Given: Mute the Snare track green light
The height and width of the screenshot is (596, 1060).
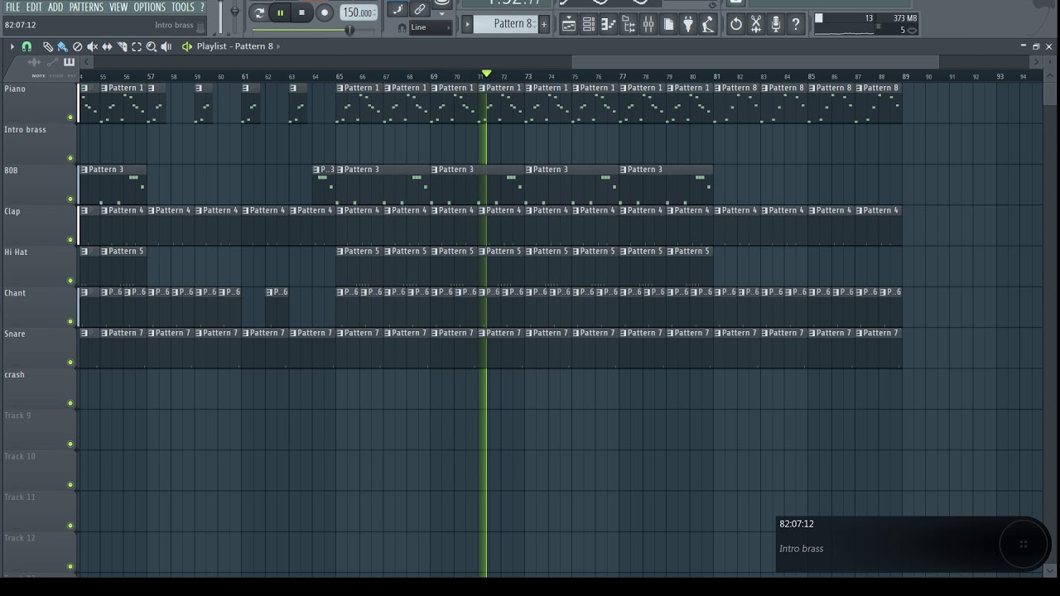Looking at the screenshot, I should pyautogui.click(x=70, y=363).
